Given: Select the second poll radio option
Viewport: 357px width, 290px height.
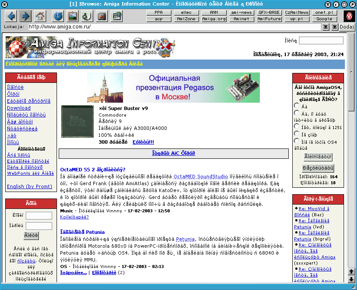Looking at the screenshot, I should 297,113.
